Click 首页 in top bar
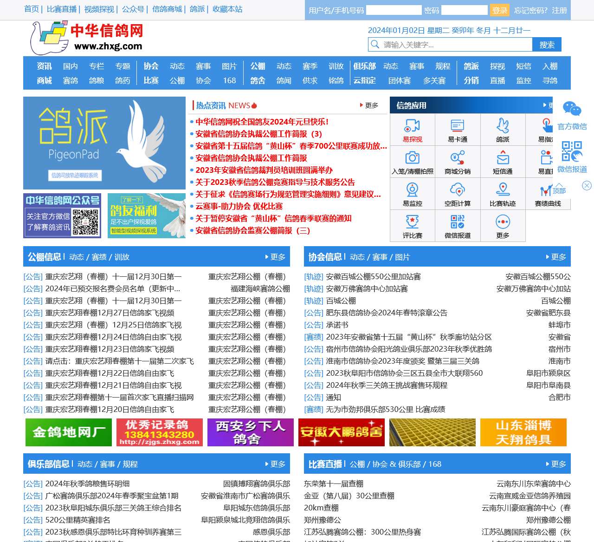 [x=32, y=9]
